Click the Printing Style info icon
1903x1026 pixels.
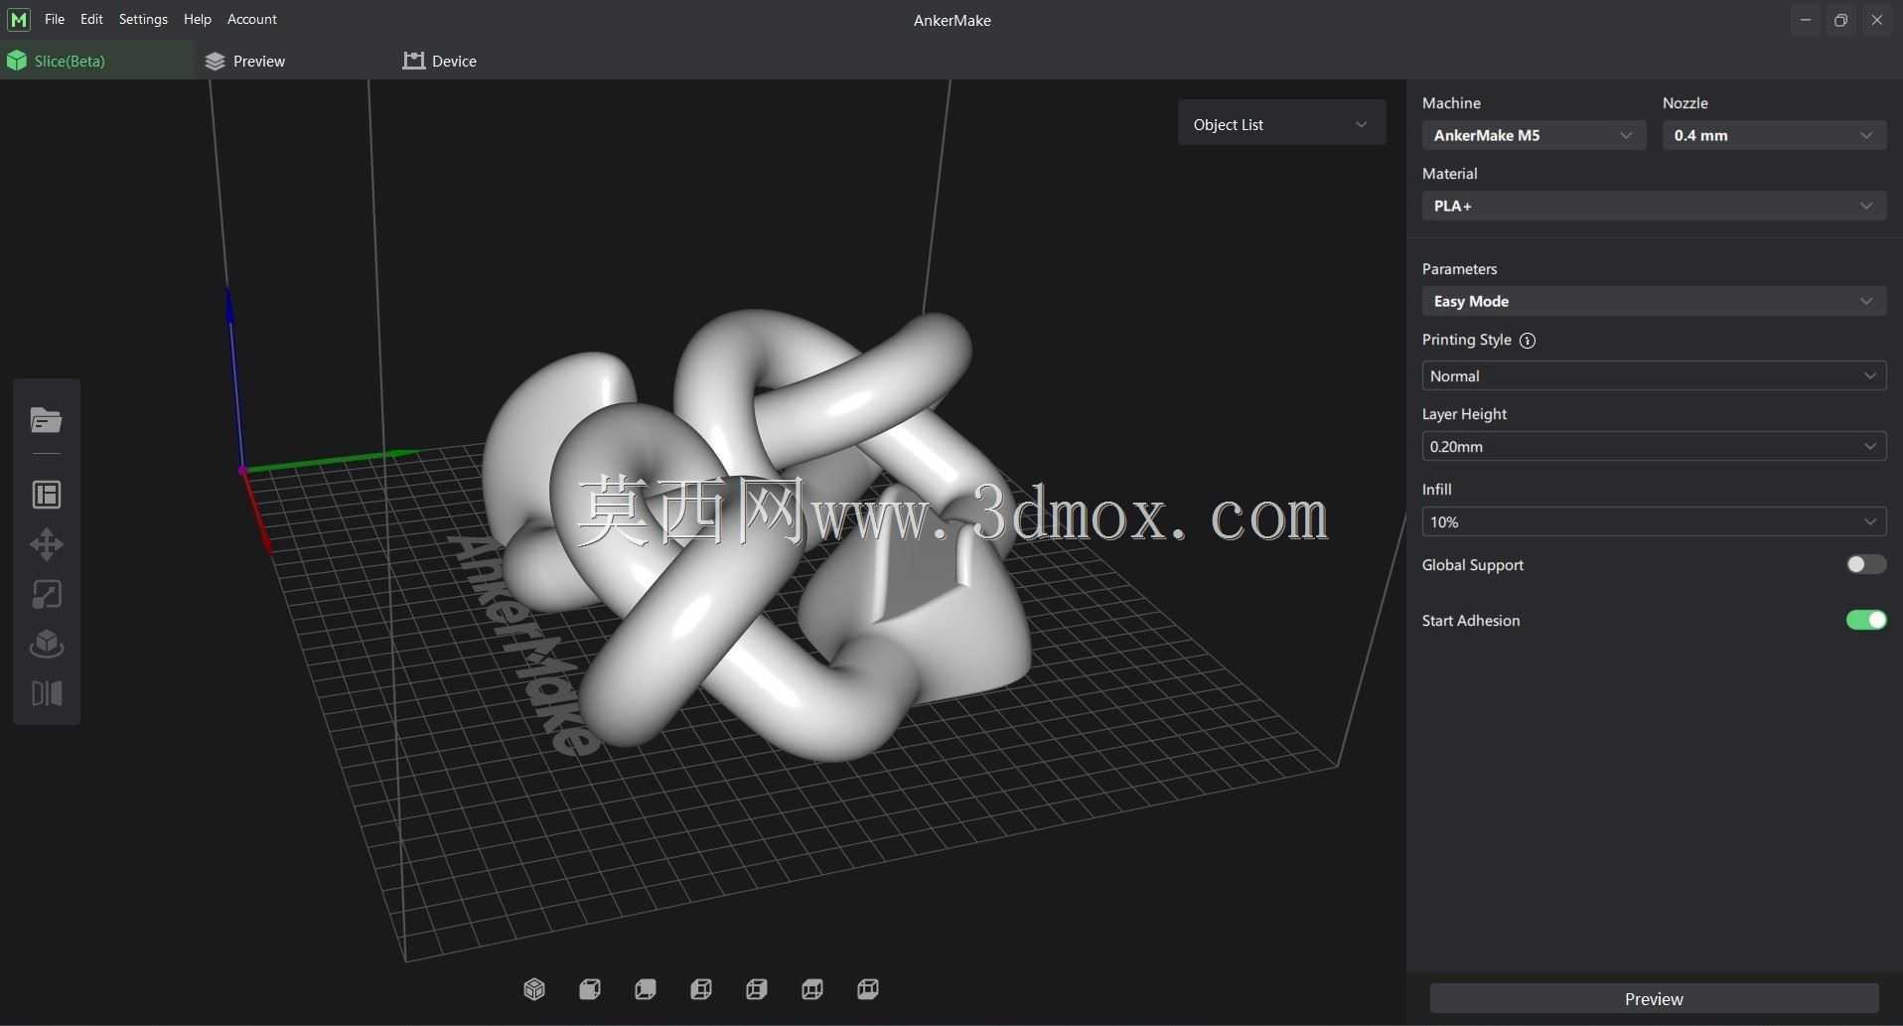coord(1528,341)
